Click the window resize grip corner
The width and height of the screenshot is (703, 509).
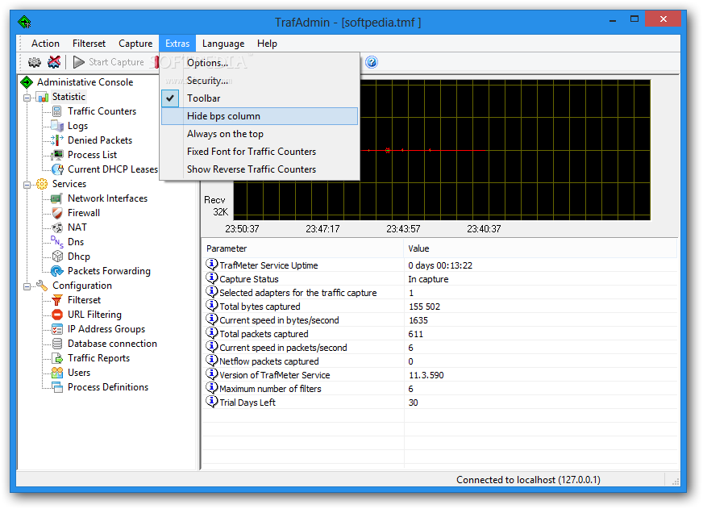pos(676,482)
